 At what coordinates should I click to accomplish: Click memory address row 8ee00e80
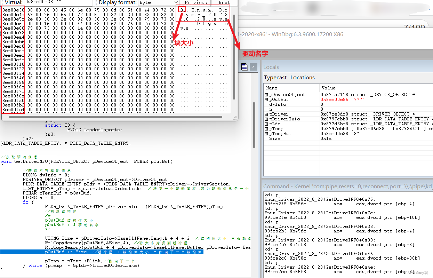(13, 28)
